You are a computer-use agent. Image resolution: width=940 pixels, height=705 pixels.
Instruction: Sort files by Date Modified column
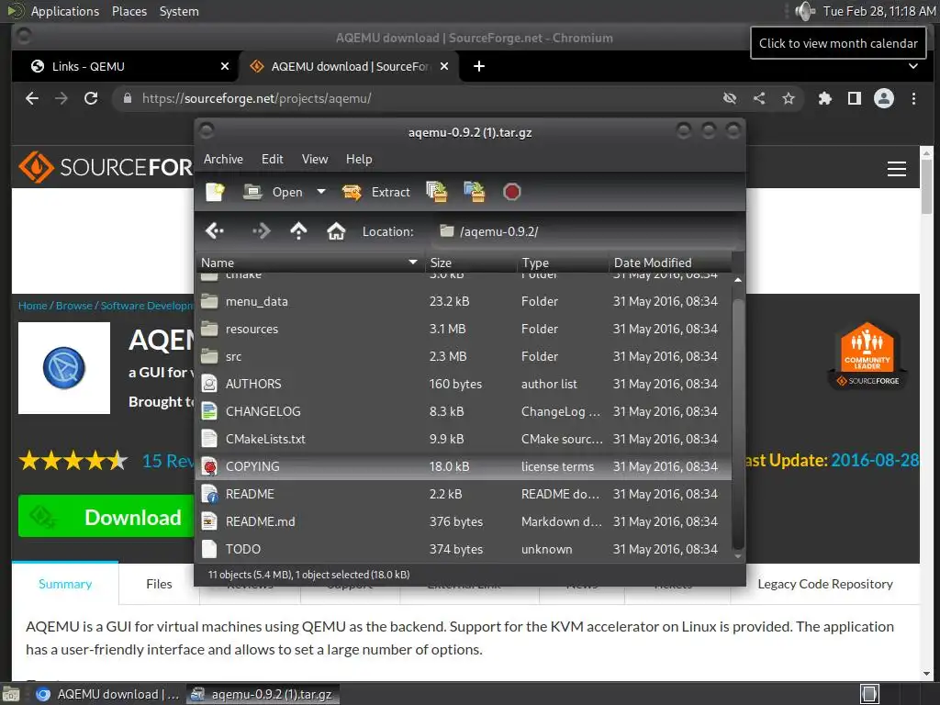click(x=669, y=263)
